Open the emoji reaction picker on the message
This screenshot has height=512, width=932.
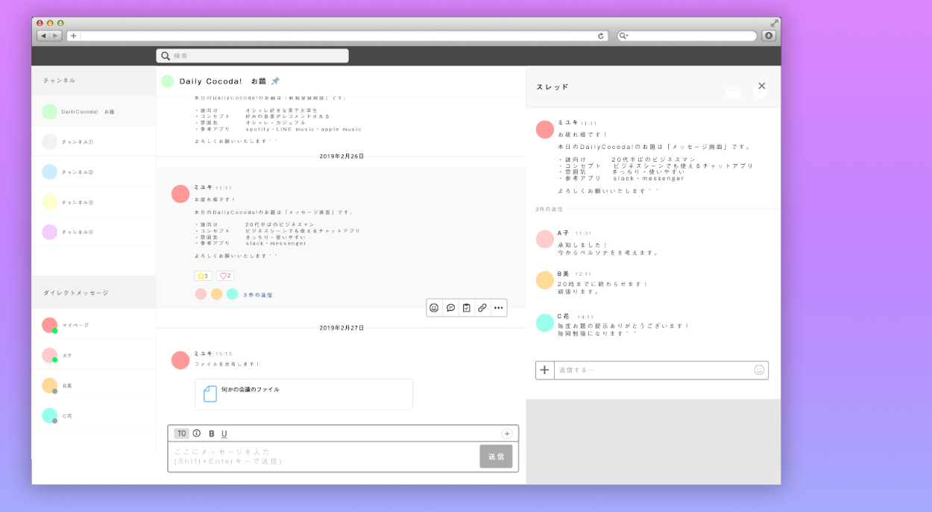point(434,308)
